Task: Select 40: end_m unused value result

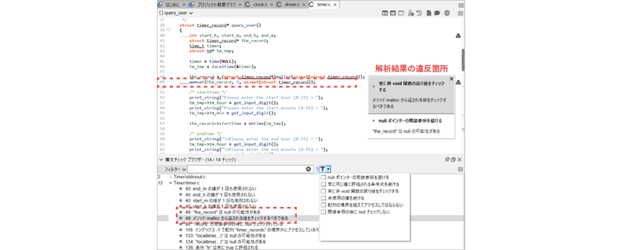Action: (x=220, y=189)
